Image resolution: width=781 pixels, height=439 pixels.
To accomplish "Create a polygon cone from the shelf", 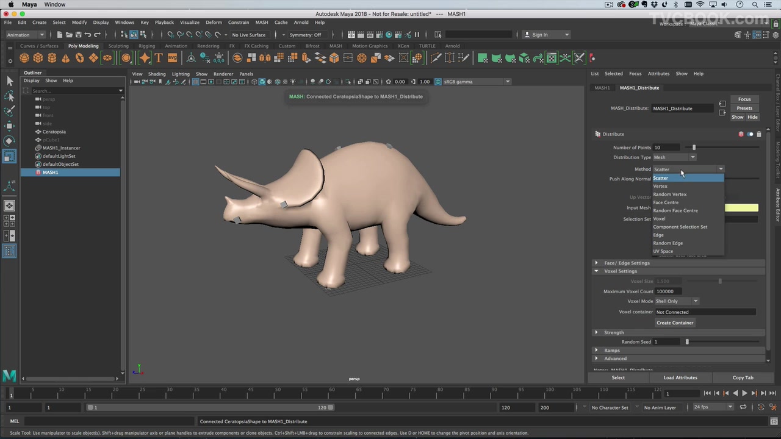I will [x=66, y=58].
